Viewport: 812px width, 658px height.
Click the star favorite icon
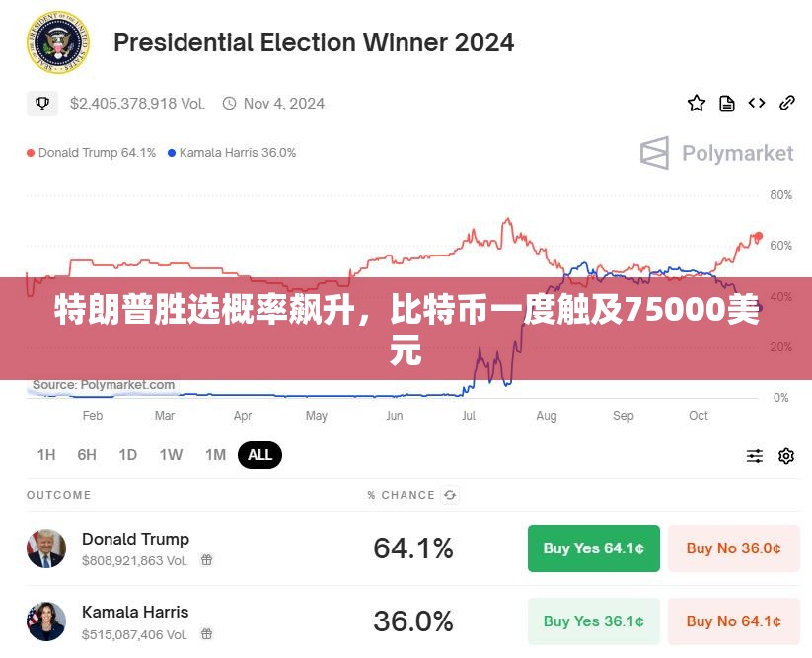(696, 103)
